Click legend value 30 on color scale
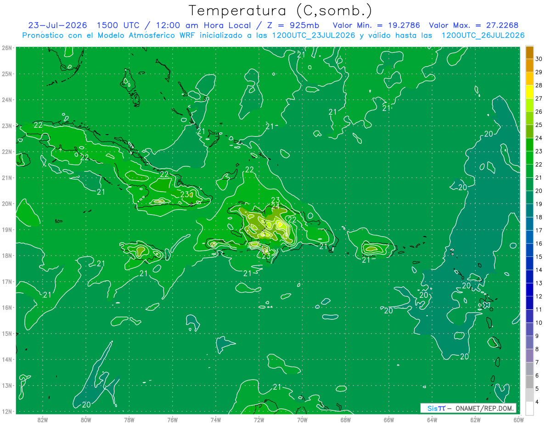 point(539,59)
